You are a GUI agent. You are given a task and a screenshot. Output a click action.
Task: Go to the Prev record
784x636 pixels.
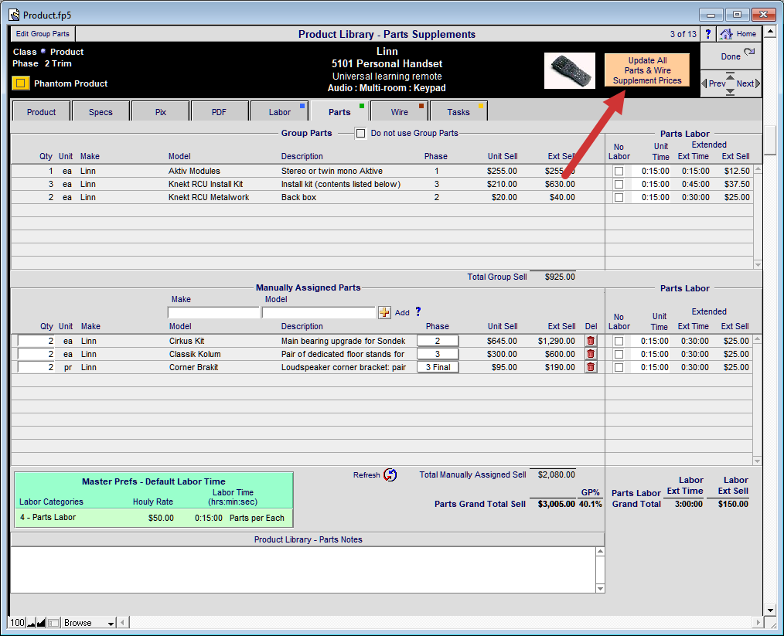pyautogui.click(x=714, y=83)
